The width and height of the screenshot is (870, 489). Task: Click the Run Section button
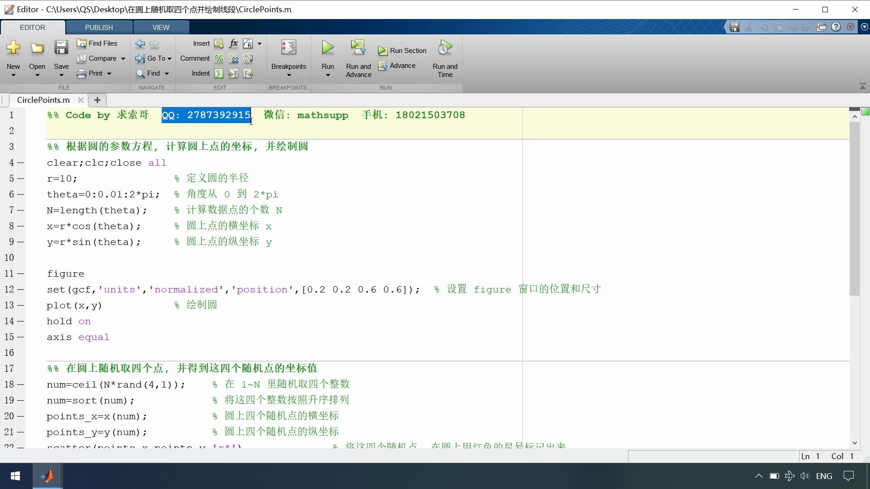coord(402,51)
